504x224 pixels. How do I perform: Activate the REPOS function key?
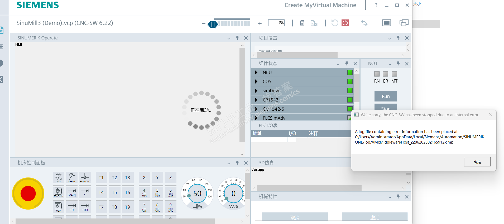pos(72,177)
